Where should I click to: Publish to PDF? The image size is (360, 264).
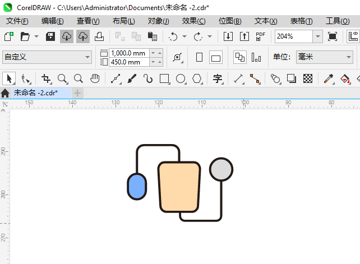pyautogui.click(x=261, y=36)
